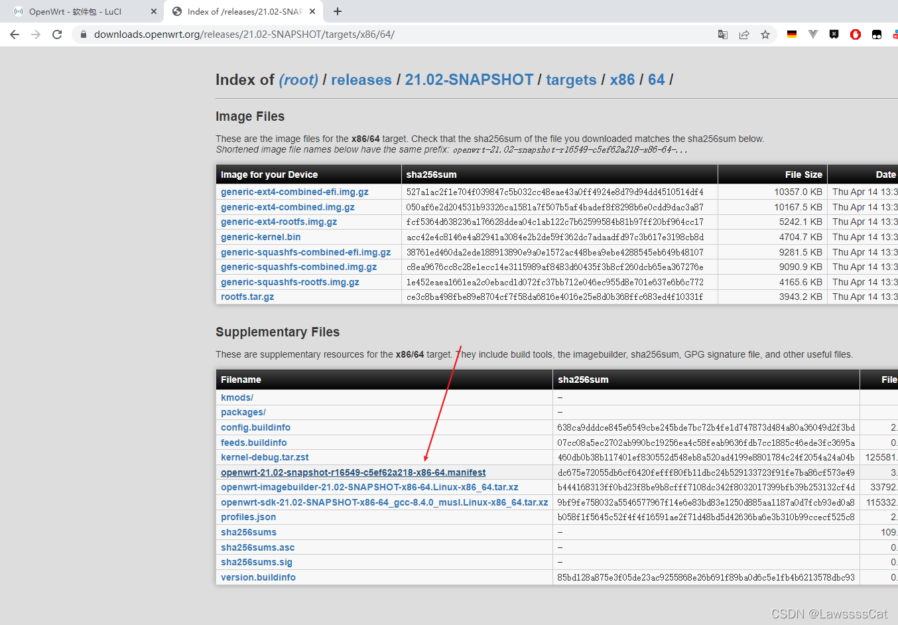Open the red hand blocker extension
This screenshot has width=898, height=625.
(856, 35)
